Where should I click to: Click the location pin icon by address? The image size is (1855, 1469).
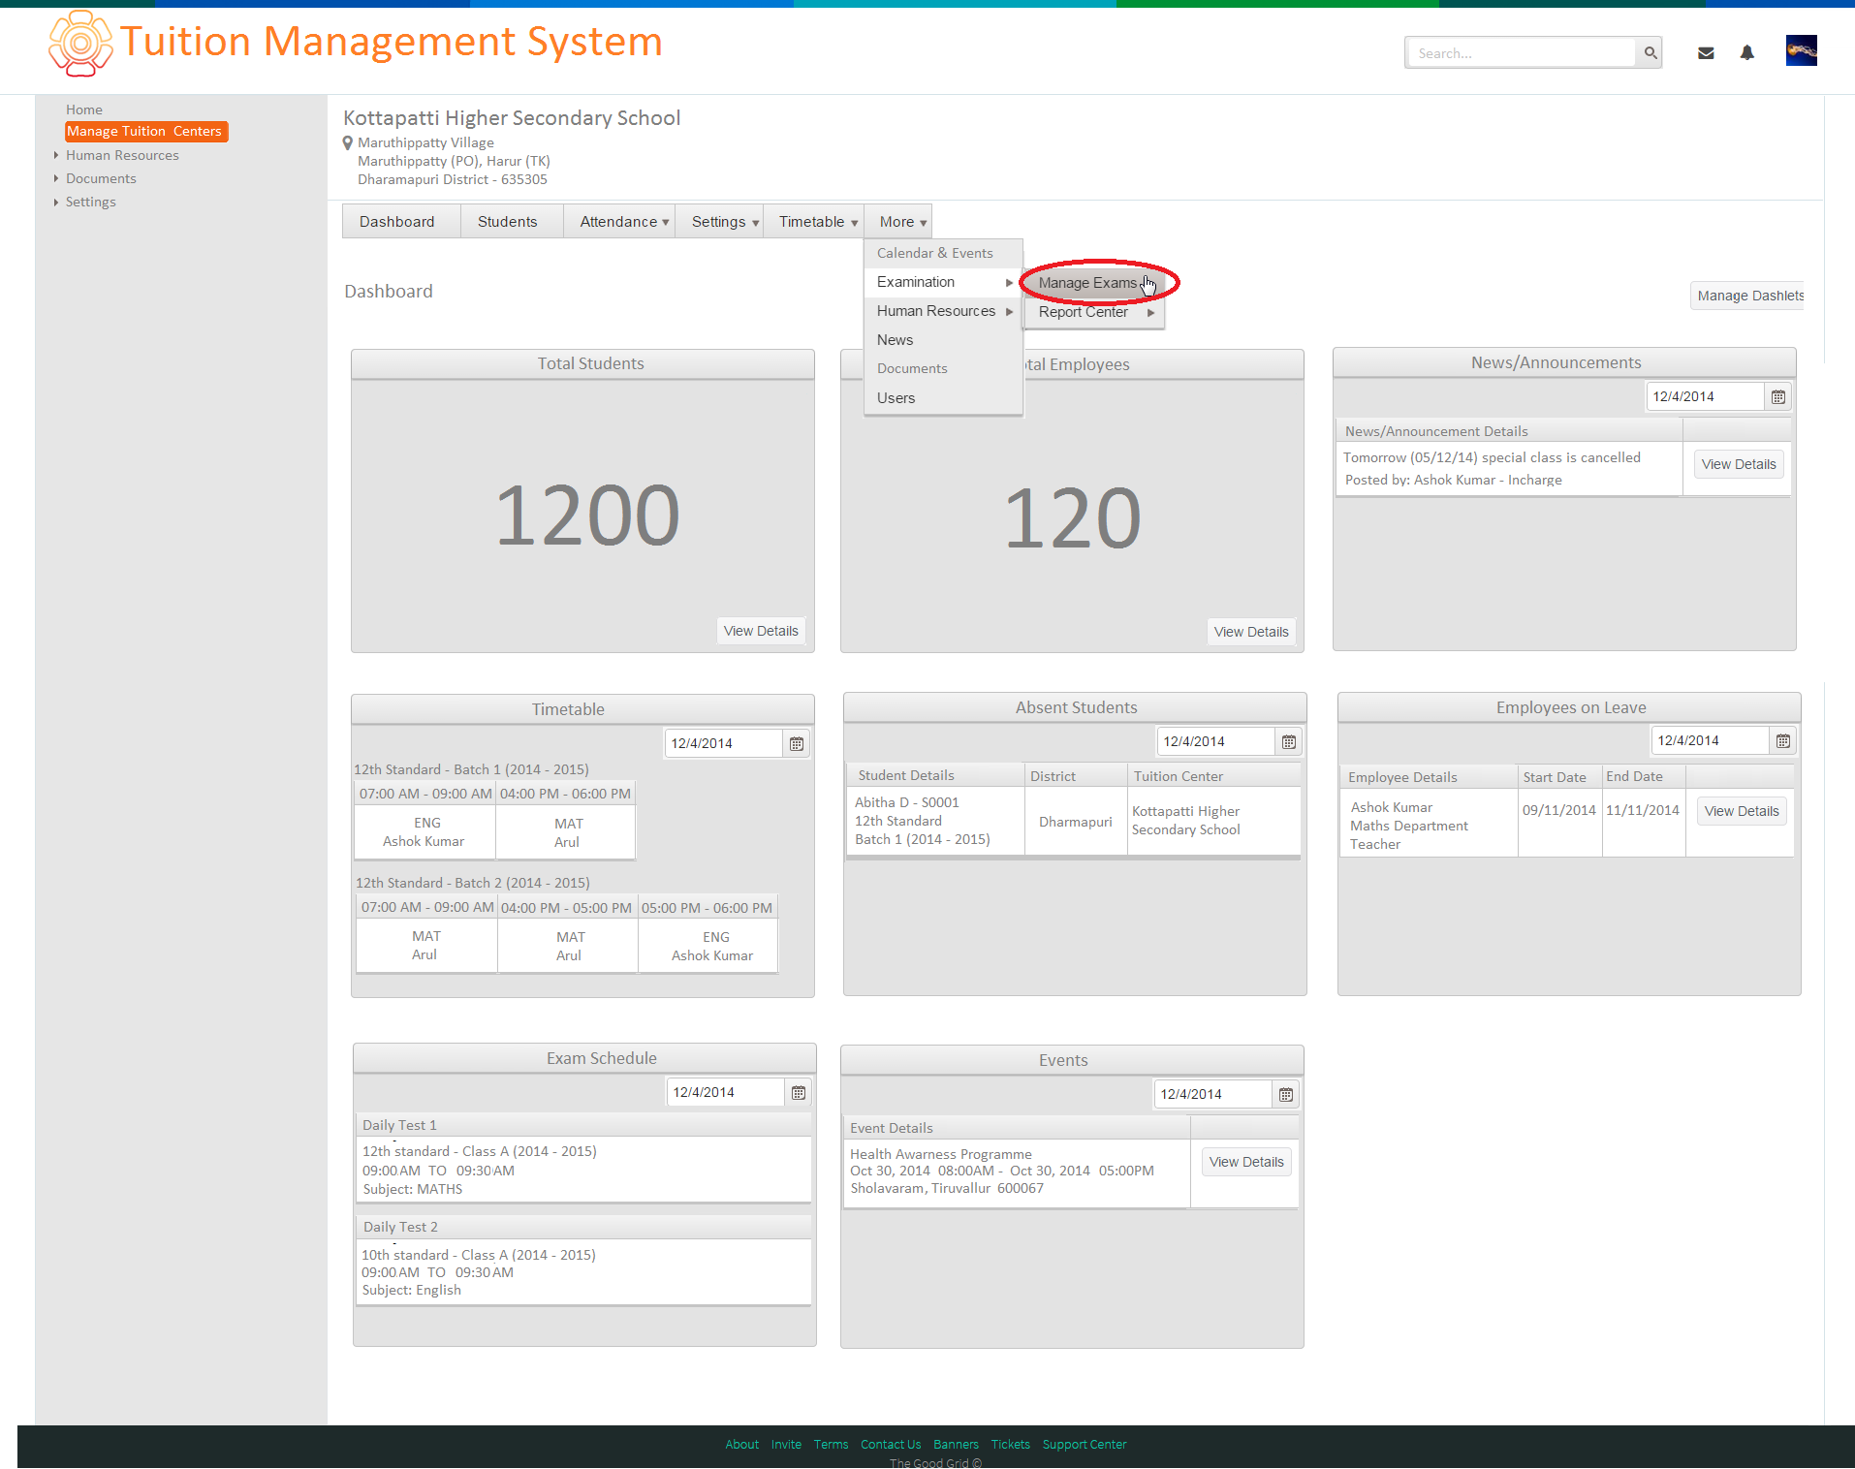(x=348, y=142)
